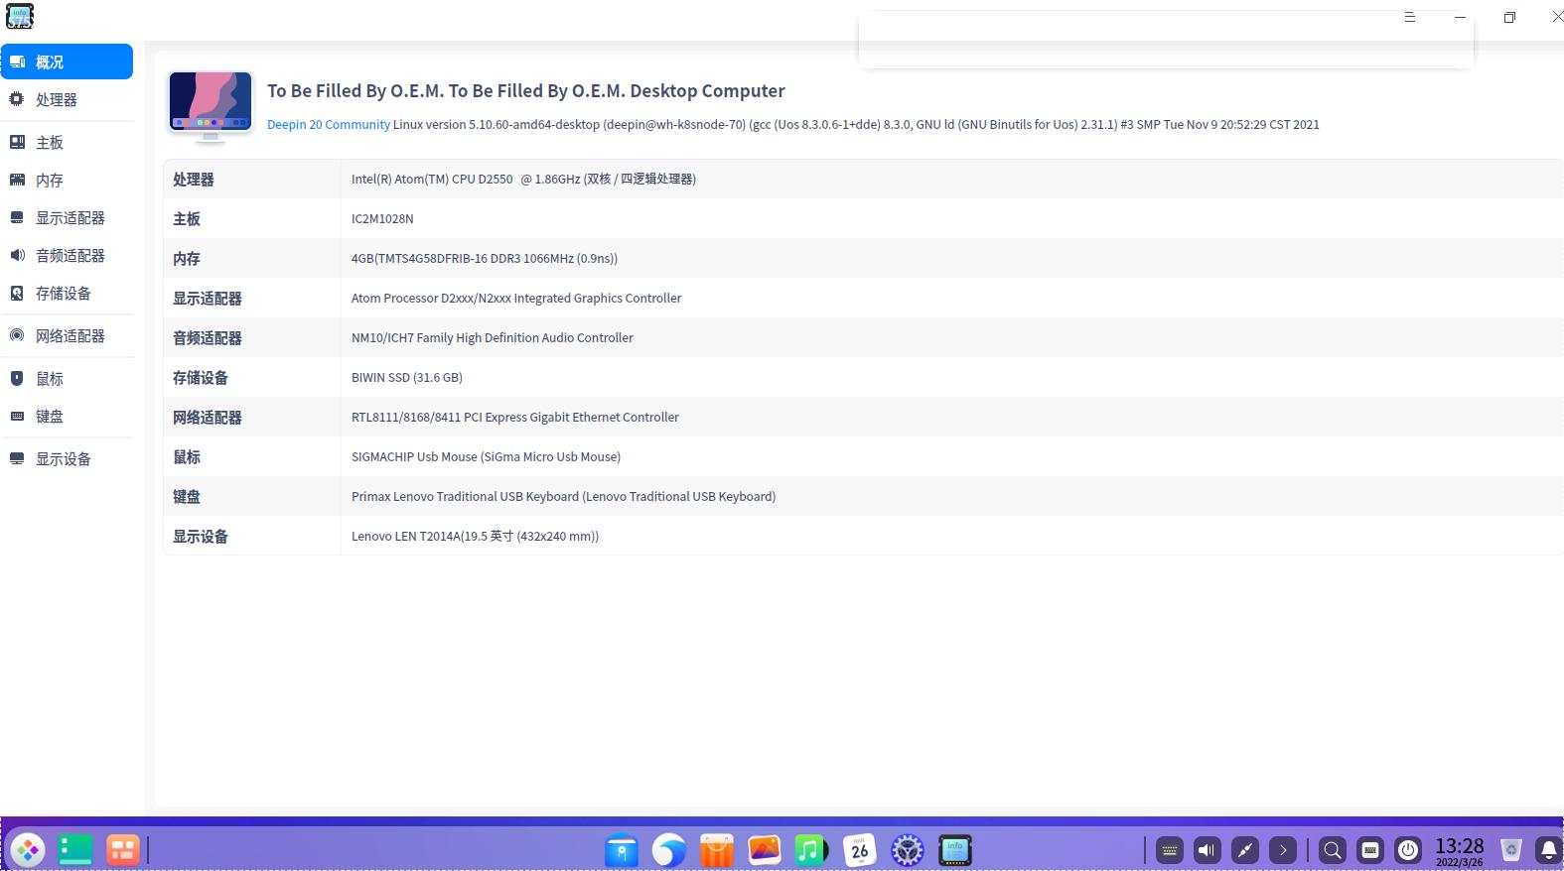Screen dimensions: 1564x871
Task: Maximize the Device Manager window
Action: click(x=1509, y=17)
